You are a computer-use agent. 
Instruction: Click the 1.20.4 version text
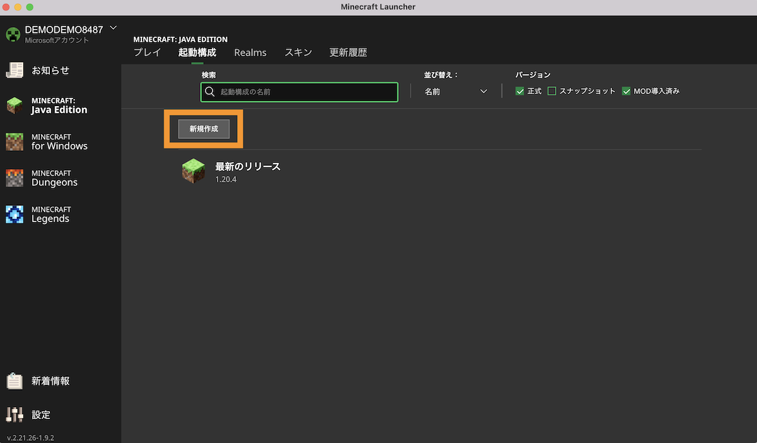pos(226,179)
